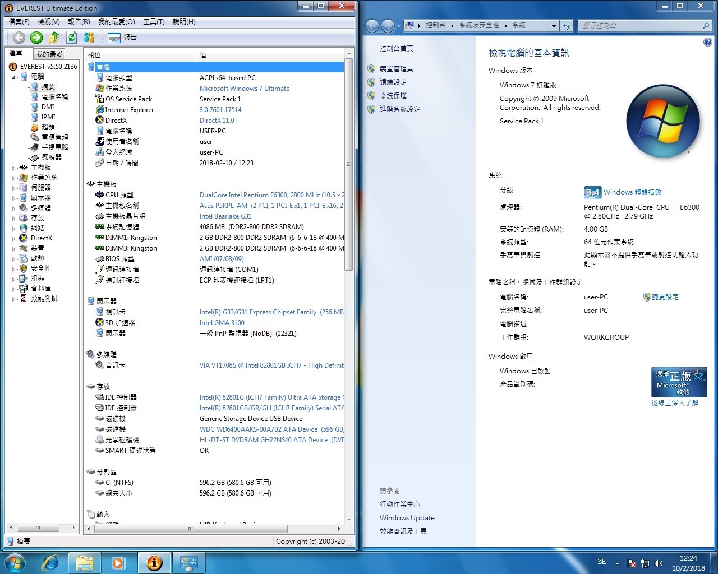Screen dimensions: 718x574
Task: Open the 說明(H) menu
Action: pyautogui.click(x=184, y=22)
